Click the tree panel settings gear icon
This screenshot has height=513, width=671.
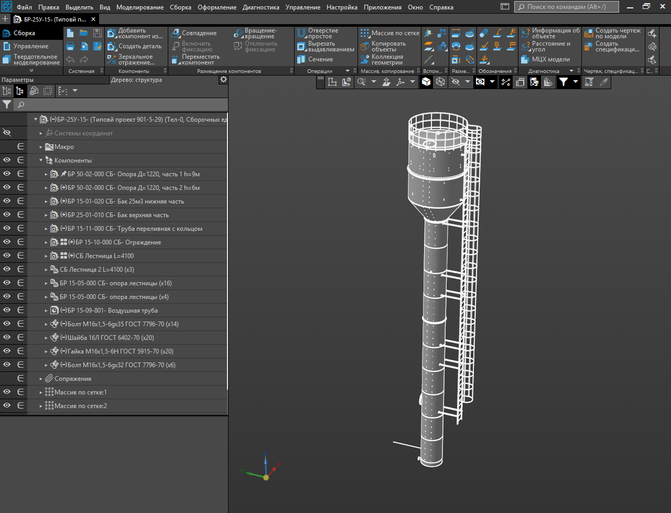point(223,79)
